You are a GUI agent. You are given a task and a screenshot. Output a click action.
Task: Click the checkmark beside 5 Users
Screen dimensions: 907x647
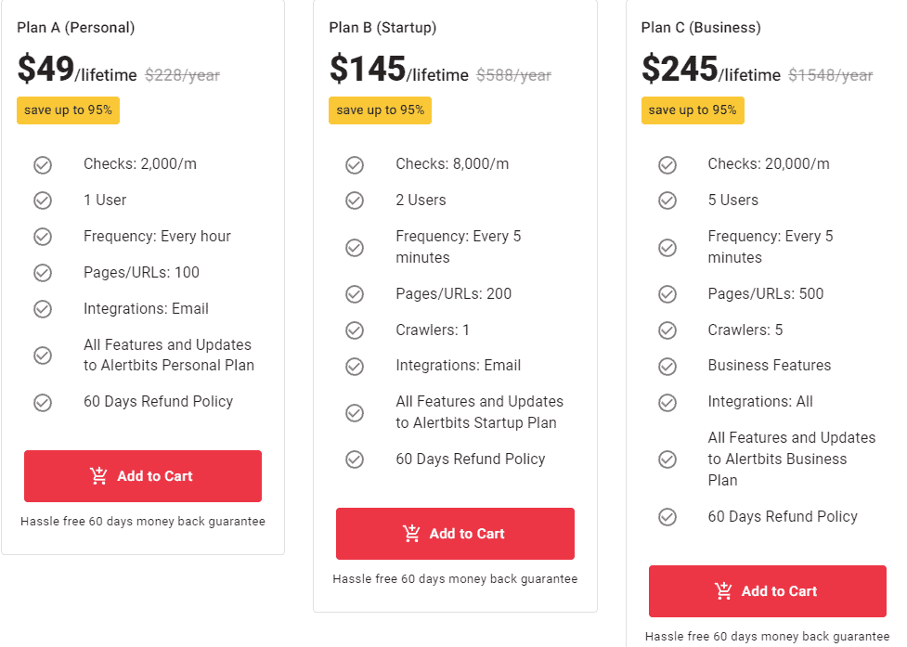[667, 200]
